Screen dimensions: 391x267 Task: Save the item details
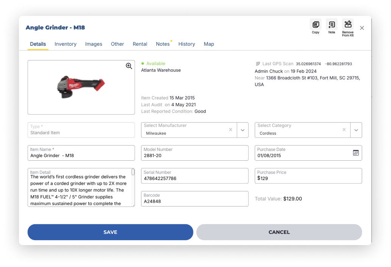click(x=111, y=232)
